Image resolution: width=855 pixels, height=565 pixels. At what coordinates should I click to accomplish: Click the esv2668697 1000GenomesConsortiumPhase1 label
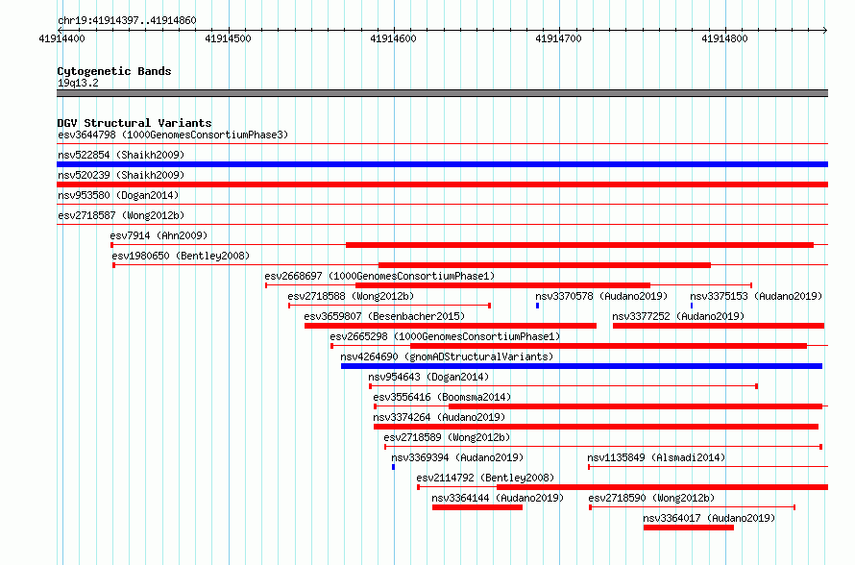(380, 276)
